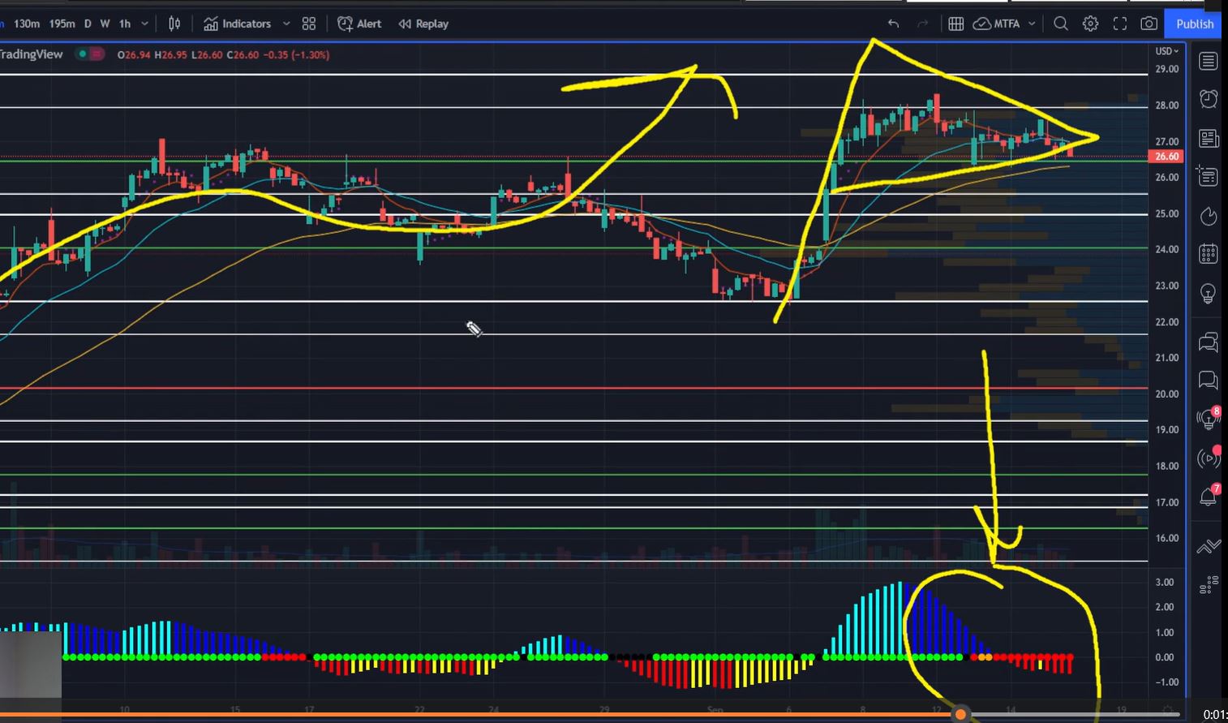The image size is (1228, 723).
Task: Select the 195m timeframe
Action: [62, 24]
